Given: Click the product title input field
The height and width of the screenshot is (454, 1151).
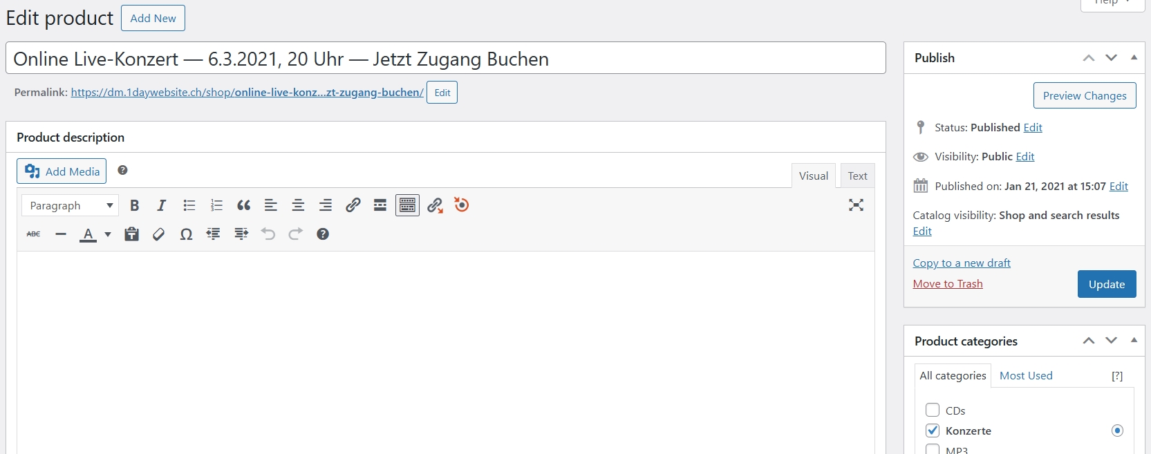Looking at the screenshot, I should click(x=446, y=58).
